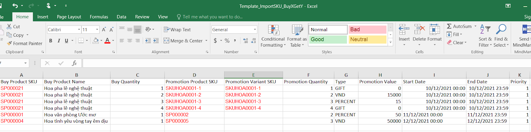Toggle Italic formatting
Screen dimensions: 531x132
tap(59, 41)
